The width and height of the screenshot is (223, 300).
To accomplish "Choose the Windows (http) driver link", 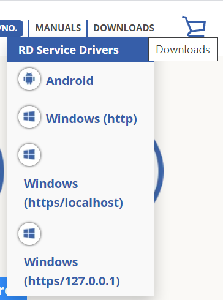I will click(91, 119).
